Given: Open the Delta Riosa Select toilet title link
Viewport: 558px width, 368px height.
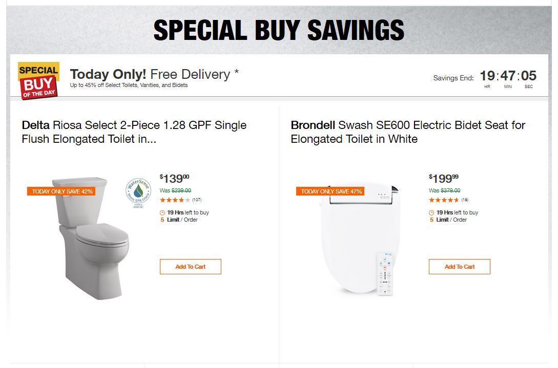Looking at the screenshot, I should (134, 132).
